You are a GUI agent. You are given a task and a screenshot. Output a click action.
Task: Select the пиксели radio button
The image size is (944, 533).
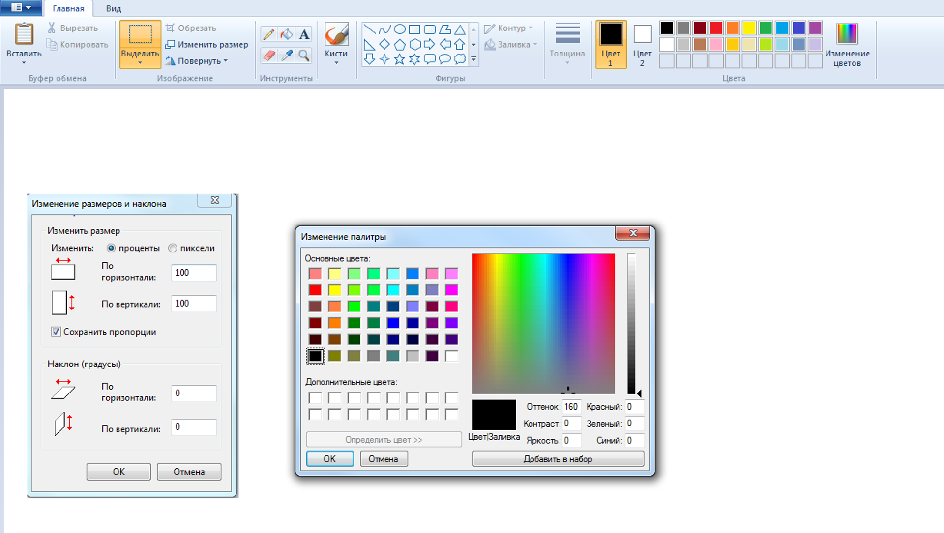click(x=173, y=248)
